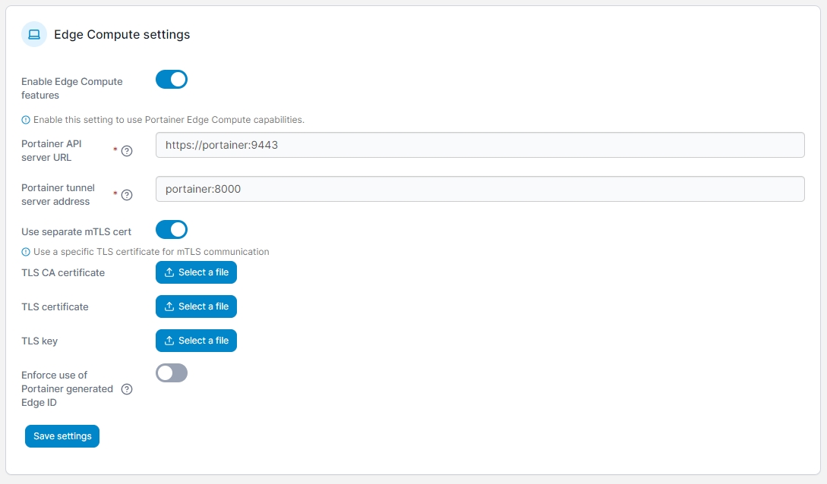
Task: Open help tooltip for Portainer API server URL
Action: point(127,151)
